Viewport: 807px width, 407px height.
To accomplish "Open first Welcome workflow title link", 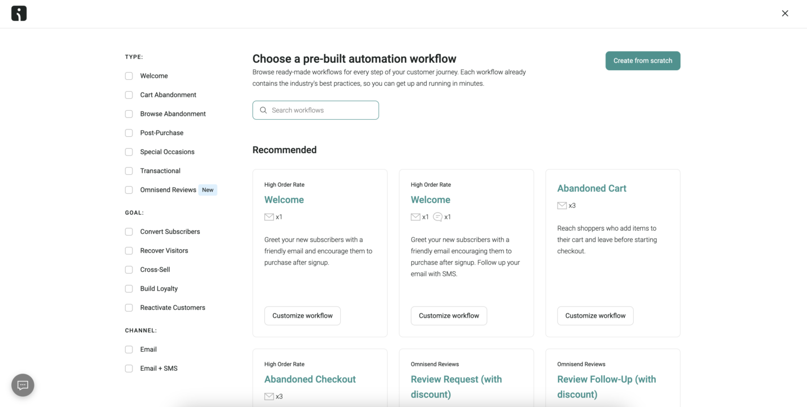I will (x=284, y=200).
